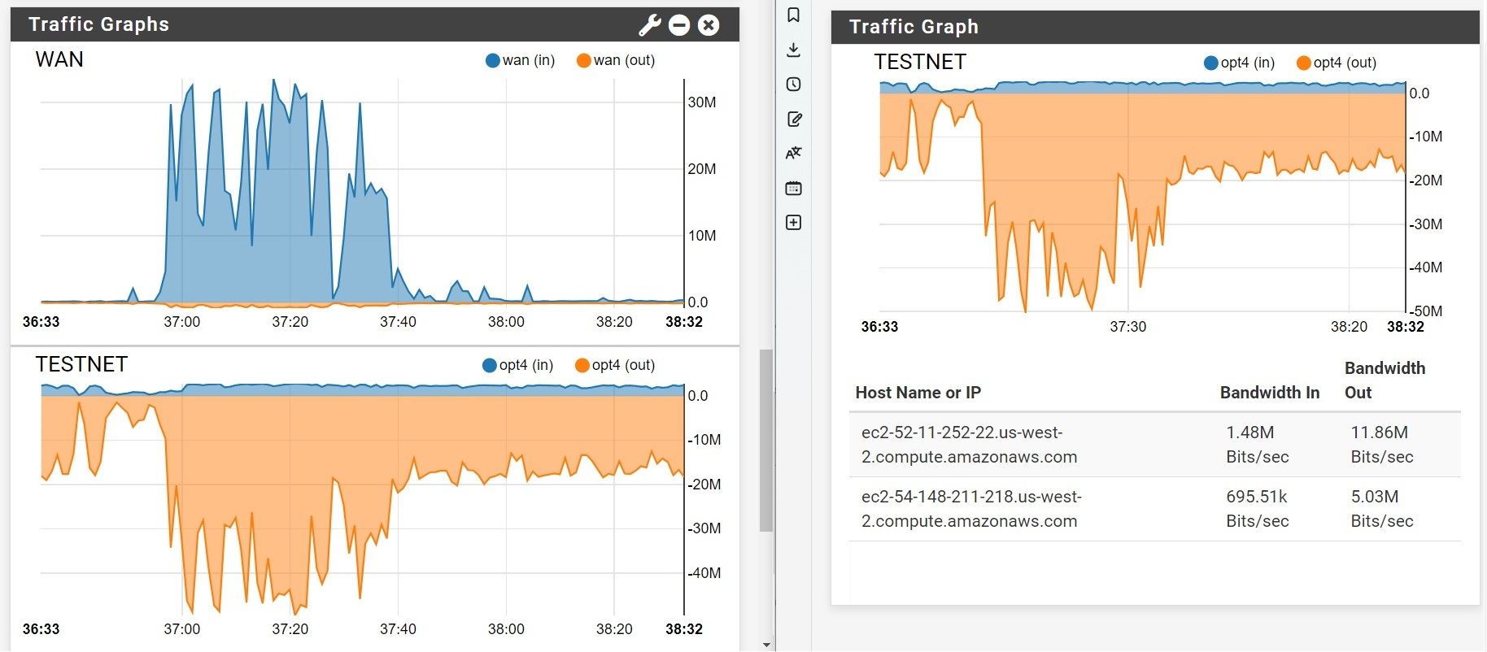Click the -50M axis label on right graph

coord(1426,311)
